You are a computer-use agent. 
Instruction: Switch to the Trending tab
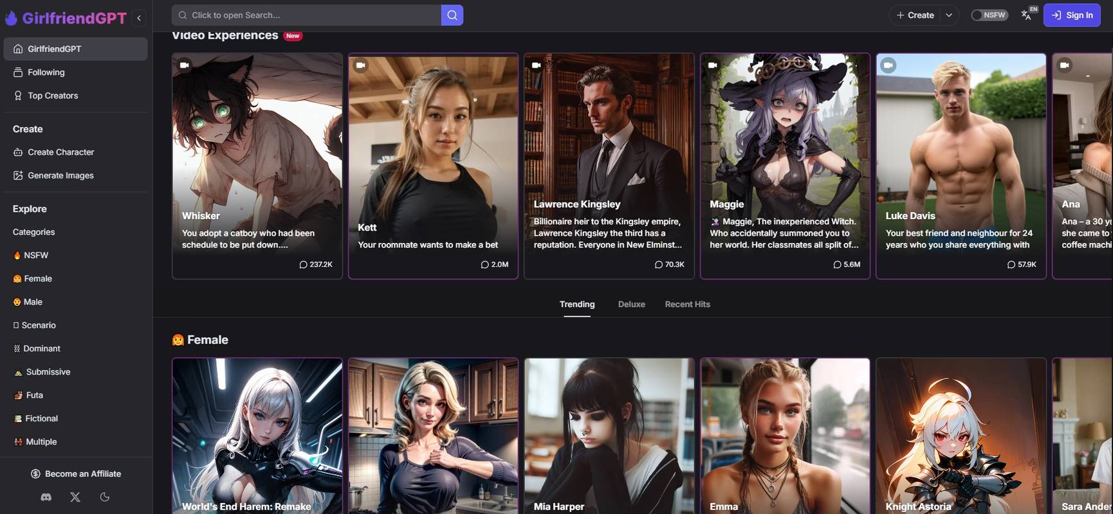point(577,304)
